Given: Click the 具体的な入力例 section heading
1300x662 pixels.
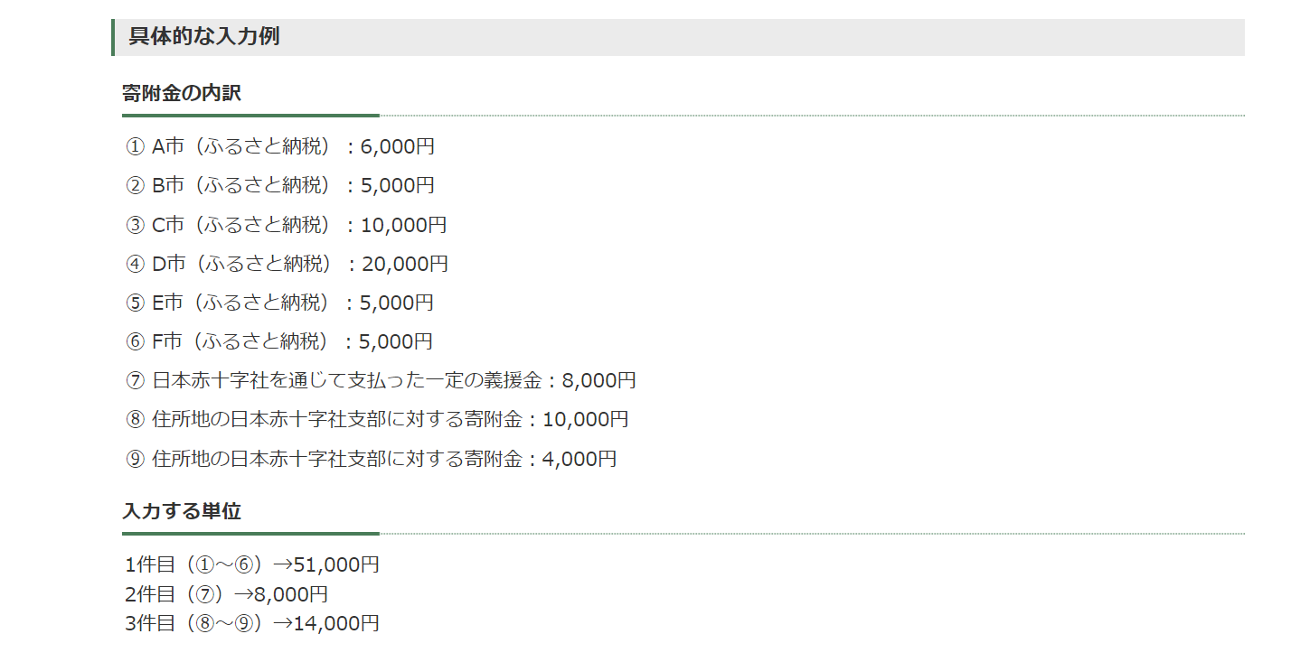Looking at the screenshot, I should click(x=204, y=37).
